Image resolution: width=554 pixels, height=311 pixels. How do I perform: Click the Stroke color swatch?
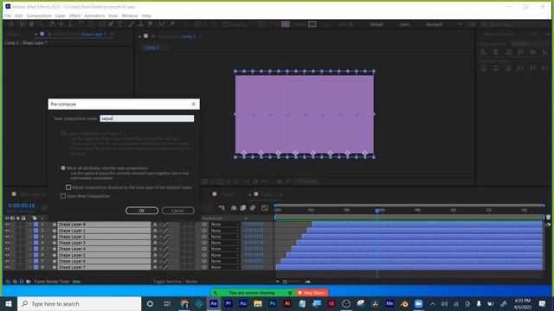(x=312, y=24)
